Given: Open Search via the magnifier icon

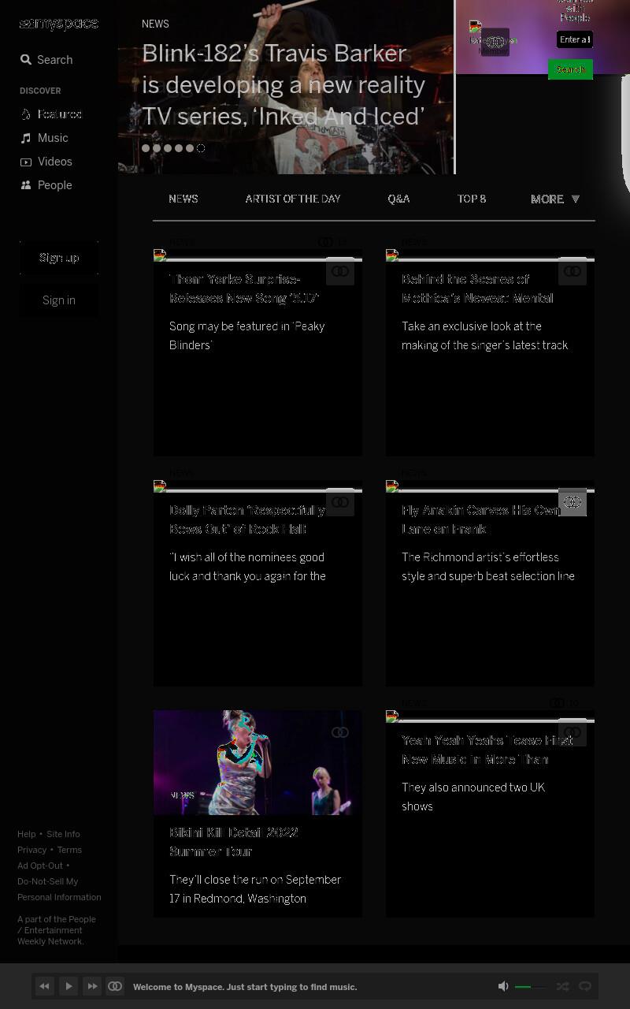Looking at the screenshot, I should click(x=26, y=60).
